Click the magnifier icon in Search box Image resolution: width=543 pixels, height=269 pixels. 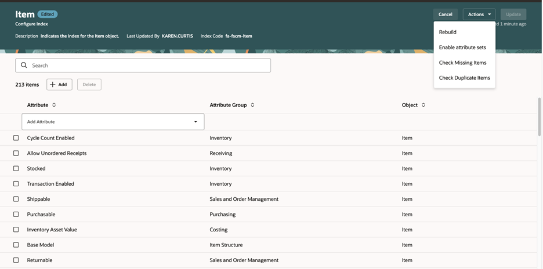click(24, 65)
